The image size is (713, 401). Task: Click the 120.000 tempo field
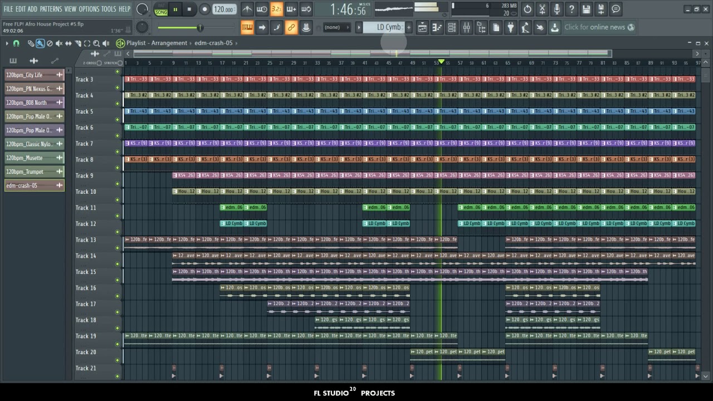click(x=224, y=9)
